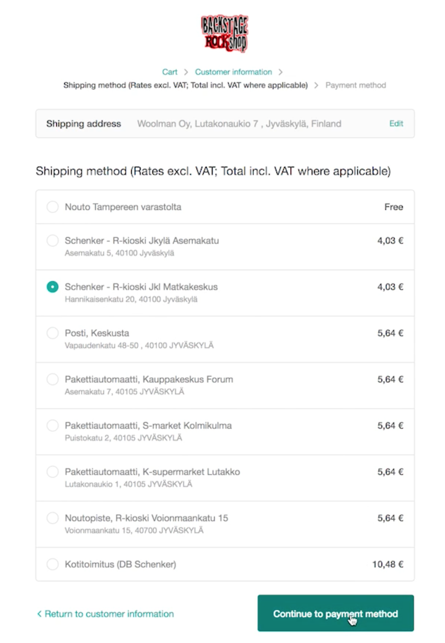Select Shipping method breadcrumb step
445x643 pixels.
coord(186,85)
